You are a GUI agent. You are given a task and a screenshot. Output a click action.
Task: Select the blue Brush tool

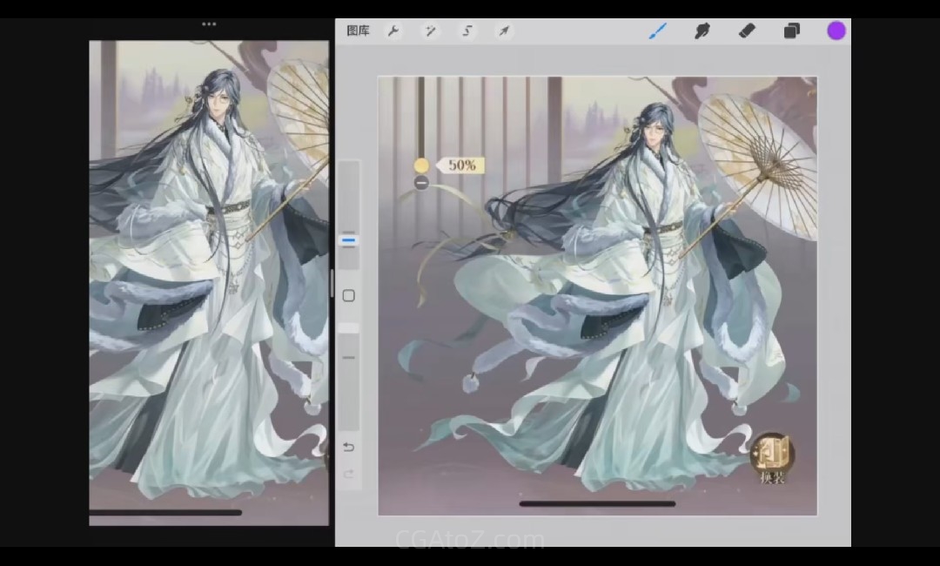coord(658,30)
